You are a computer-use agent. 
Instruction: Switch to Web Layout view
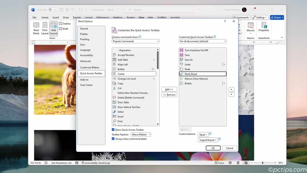(53, 28)
